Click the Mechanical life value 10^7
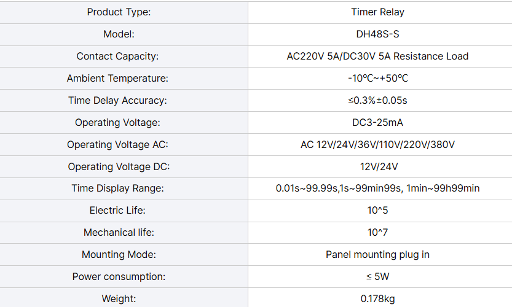Screen dimensions: 512x307 pos(378,233)
